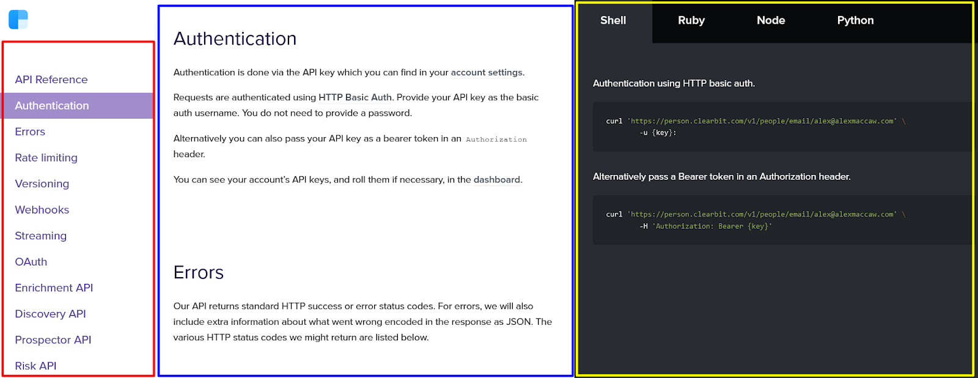Select Streaming in the navigation

41,235
